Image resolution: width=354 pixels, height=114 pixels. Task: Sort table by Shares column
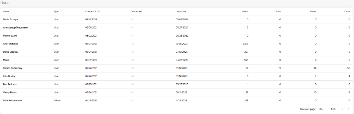pyautogui.click(x=313, y=11)
